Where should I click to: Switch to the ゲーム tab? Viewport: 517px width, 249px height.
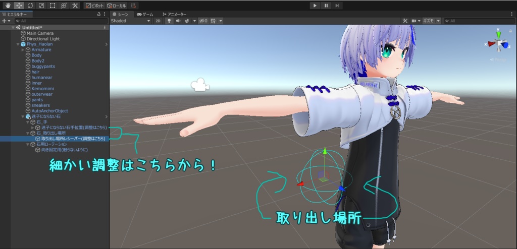pos(145,14)
